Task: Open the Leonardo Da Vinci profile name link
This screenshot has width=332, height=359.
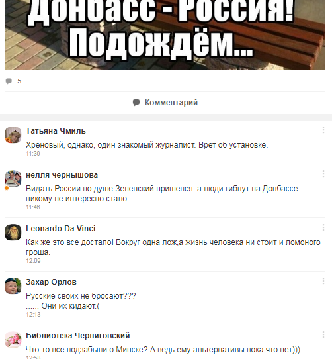Action: point(61,229)
